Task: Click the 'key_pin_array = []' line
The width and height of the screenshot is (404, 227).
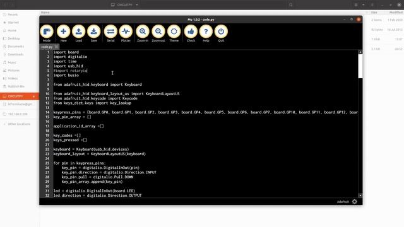Action: click(x=73, y=117)
